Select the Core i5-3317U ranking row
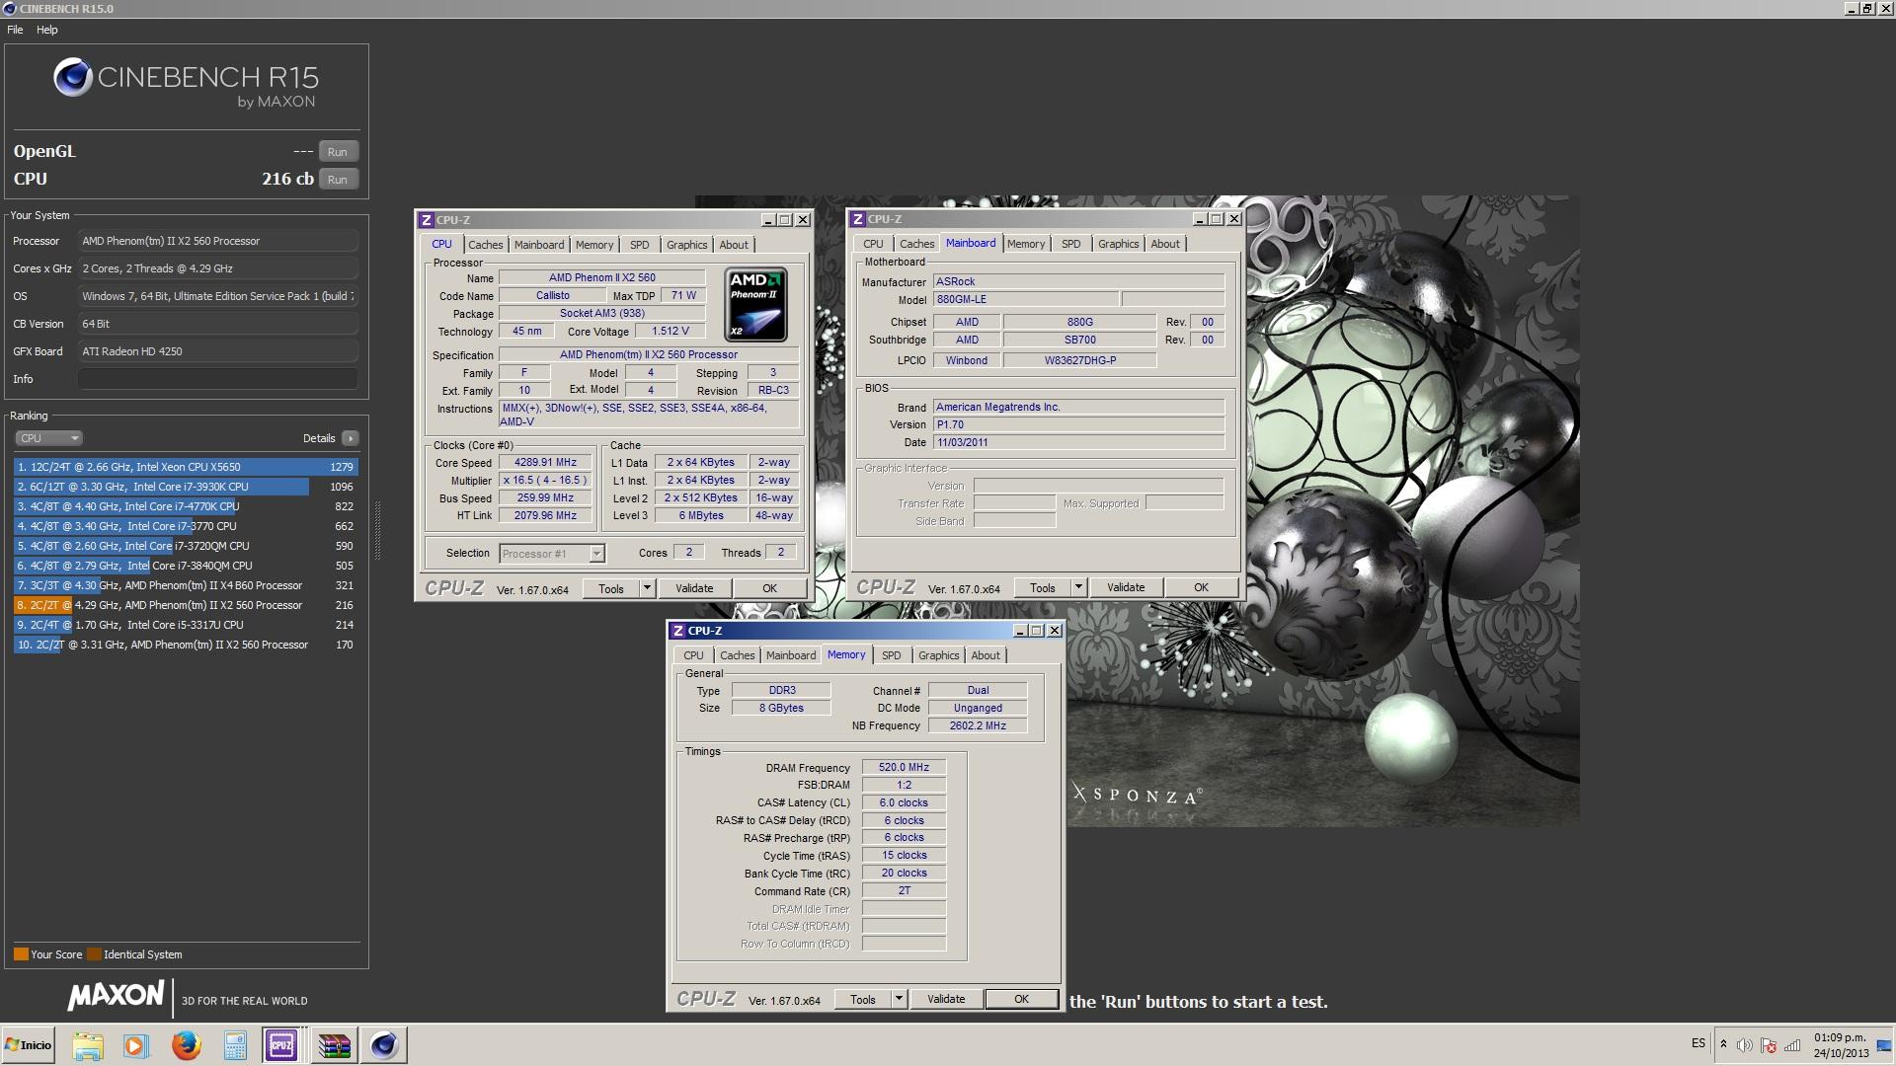The width and height of the screenshot is (1896, 1066). (186, 625)
